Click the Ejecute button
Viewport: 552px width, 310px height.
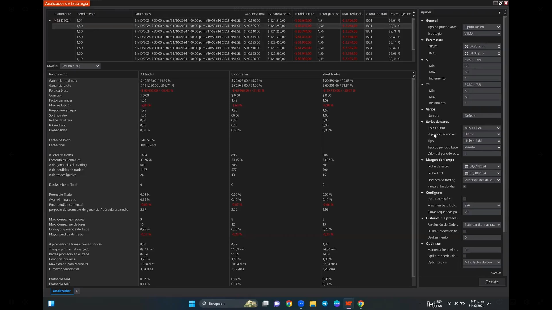coord(492,282)
